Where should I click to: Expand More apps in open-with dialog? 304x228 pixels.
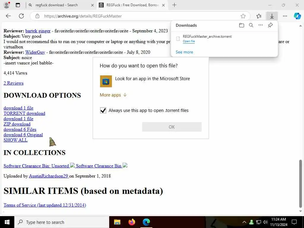pyautogui.click(x=113, y=95)
